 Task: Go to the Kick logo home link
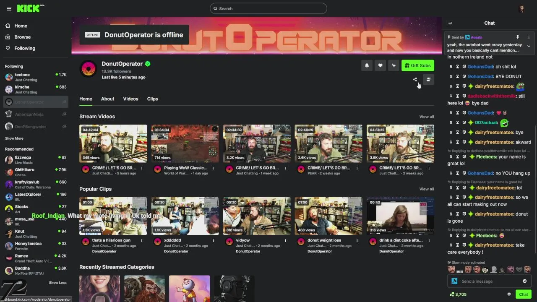[31, 8]
